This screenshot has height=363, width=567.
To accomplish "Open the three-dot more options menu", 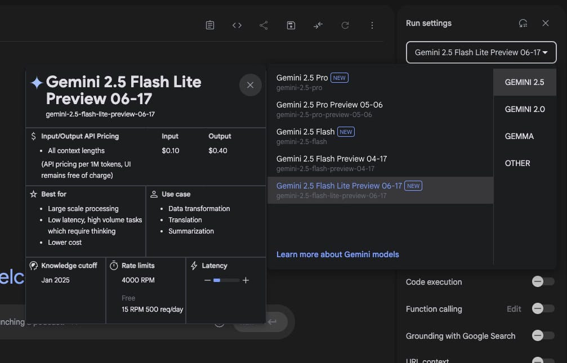I will tap(372, 25).
